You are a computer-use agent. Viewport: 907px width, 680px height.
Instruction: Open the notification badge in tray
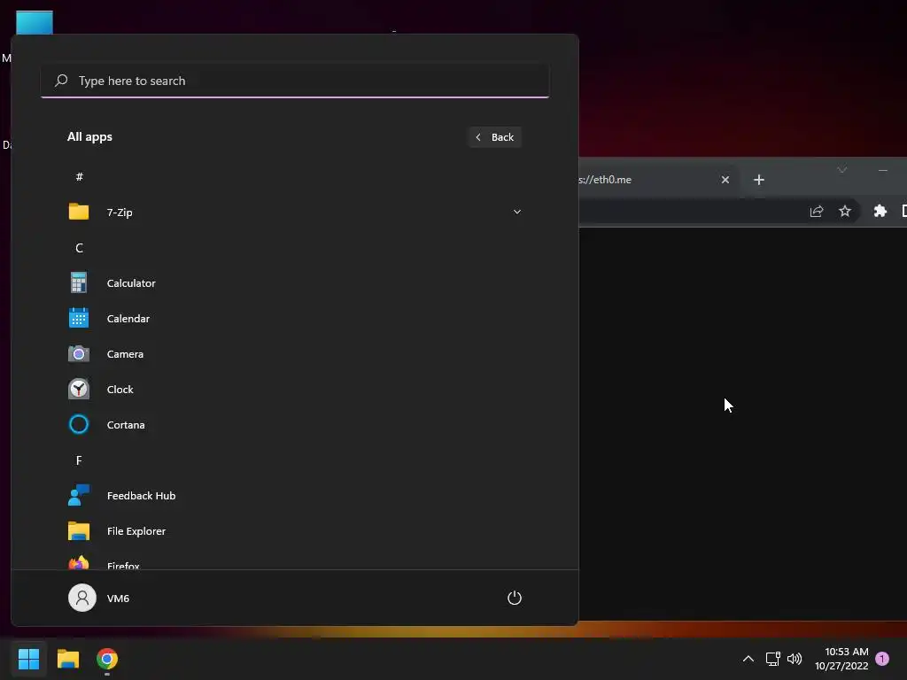[x=882, y=658]
